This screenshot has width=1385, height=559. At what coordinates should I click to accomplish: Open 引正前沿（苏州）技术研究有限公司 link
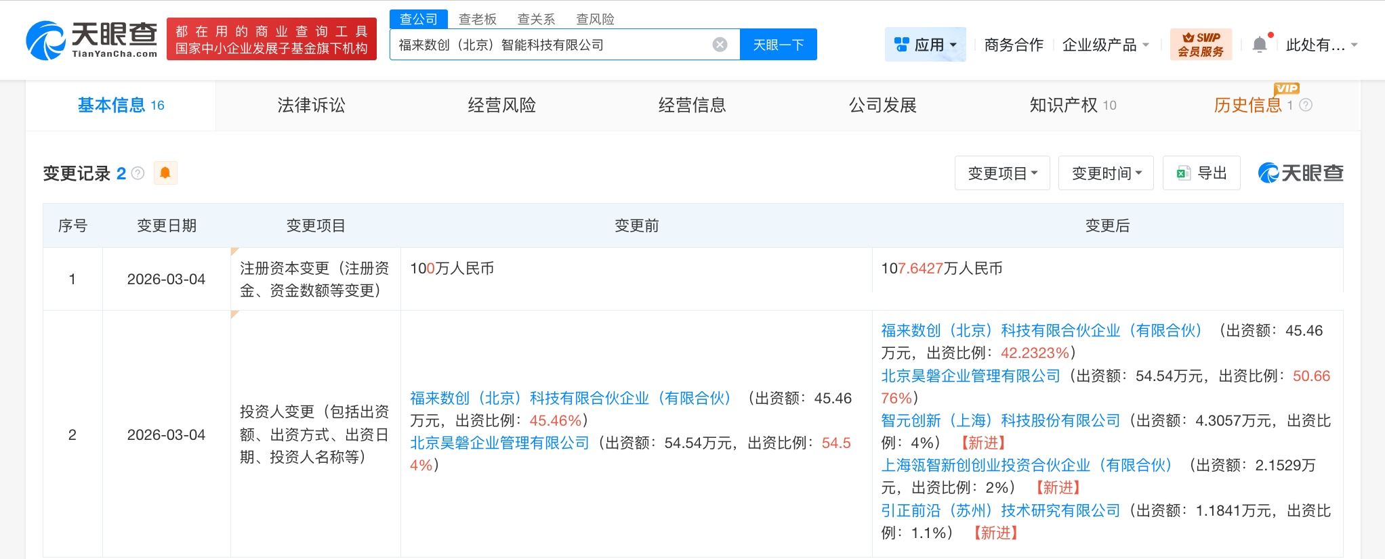click(x=1001, y=510)
